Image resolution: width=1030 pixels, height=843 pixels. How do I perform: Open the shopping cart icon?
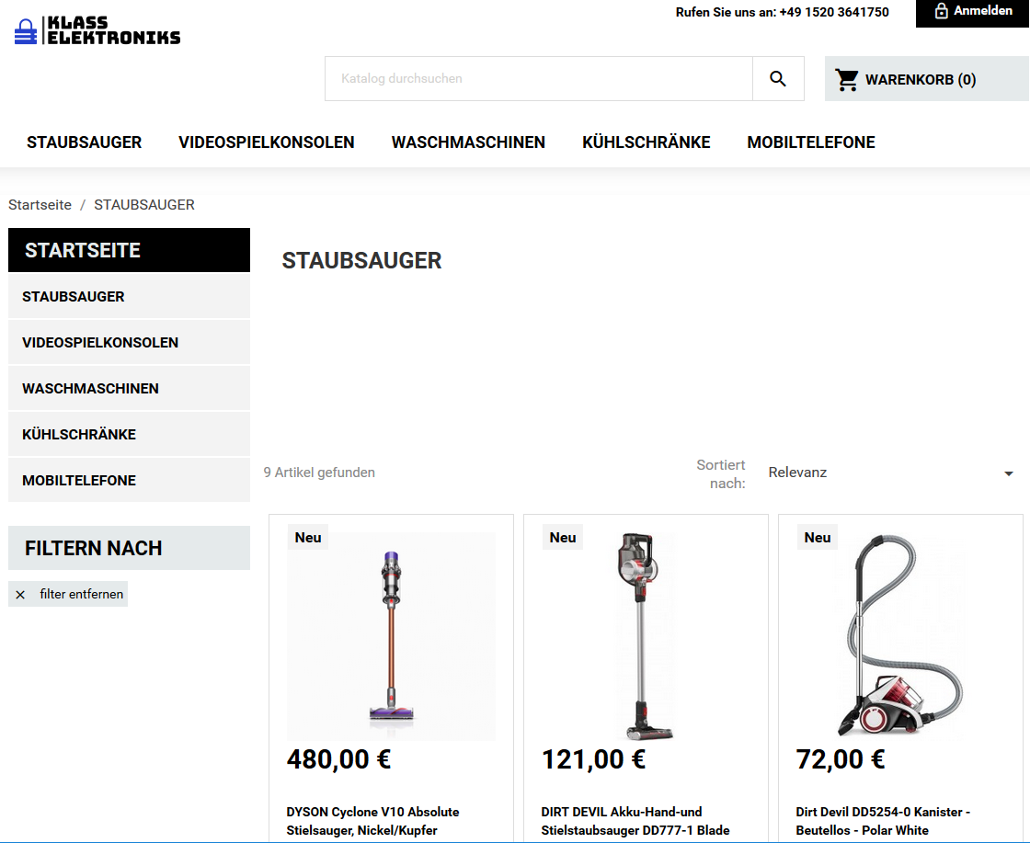[x=847, y=79]
